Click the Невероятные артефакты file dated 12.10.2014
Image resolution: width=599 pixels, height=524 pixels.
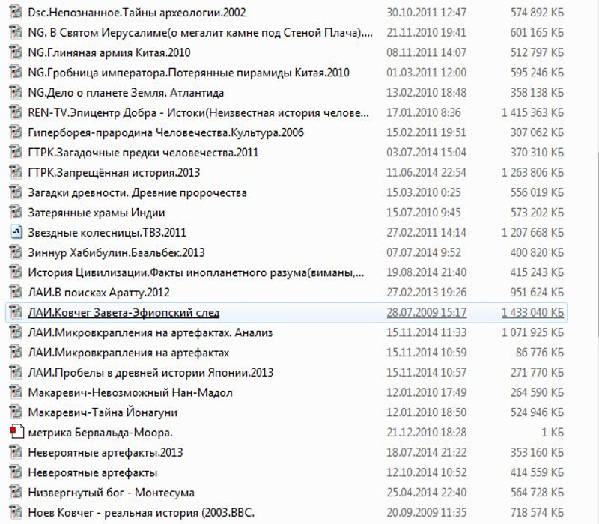coord(92,472)
